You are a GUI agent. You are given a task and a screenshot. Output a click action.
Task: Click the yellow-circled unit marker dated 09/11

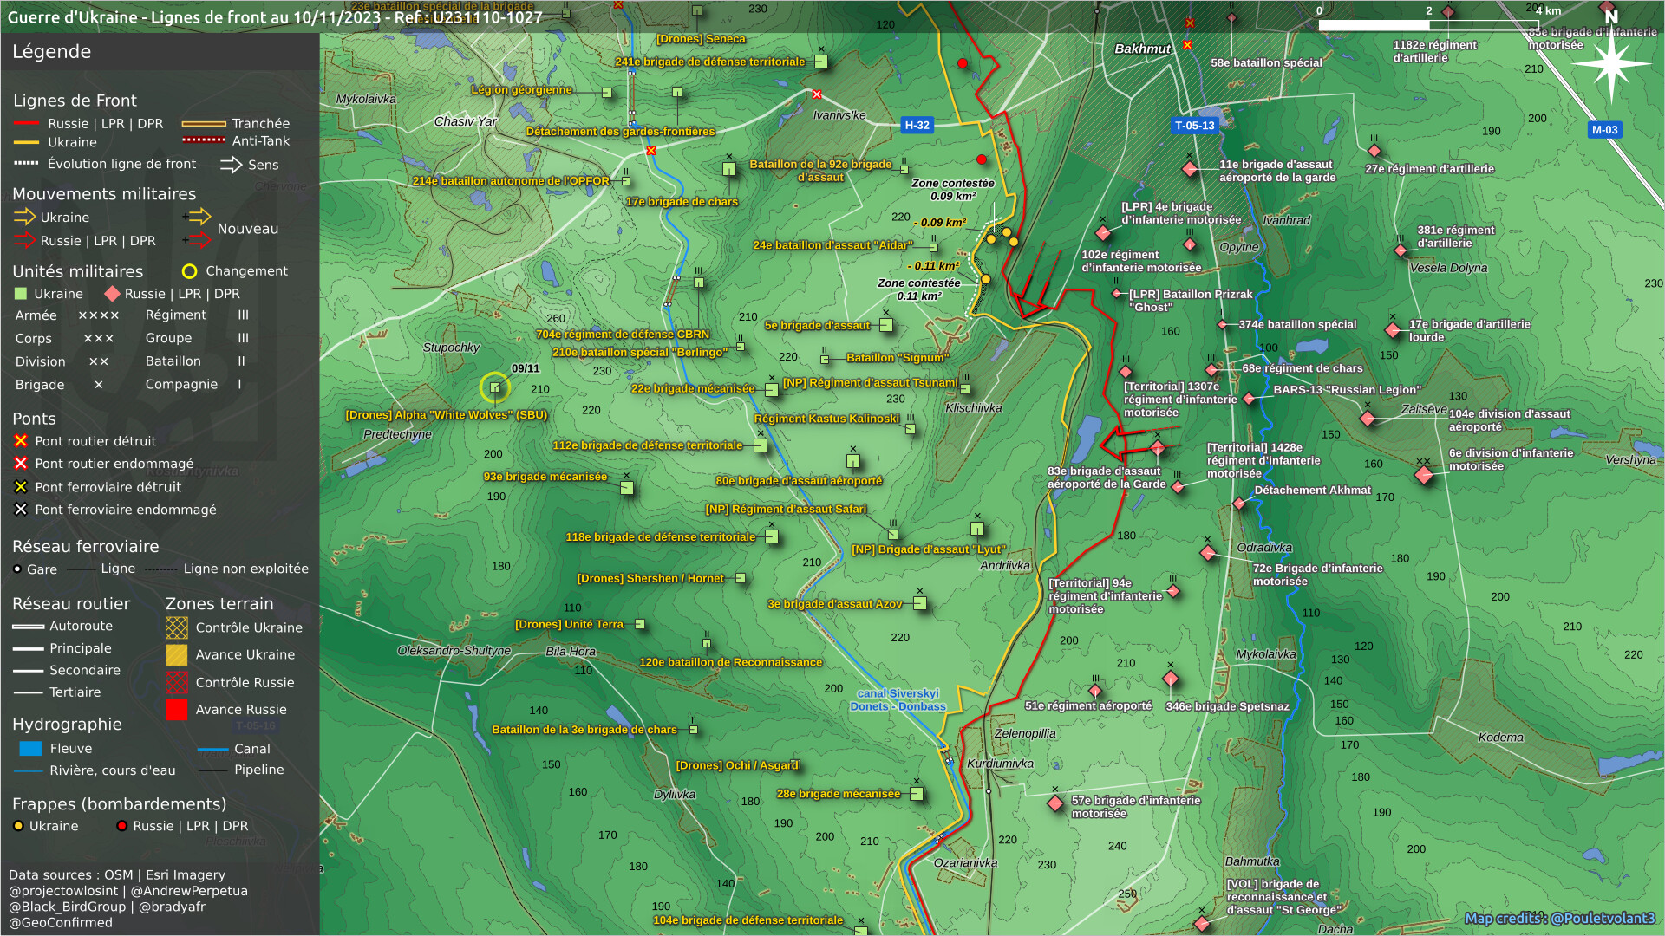(495, 387)
